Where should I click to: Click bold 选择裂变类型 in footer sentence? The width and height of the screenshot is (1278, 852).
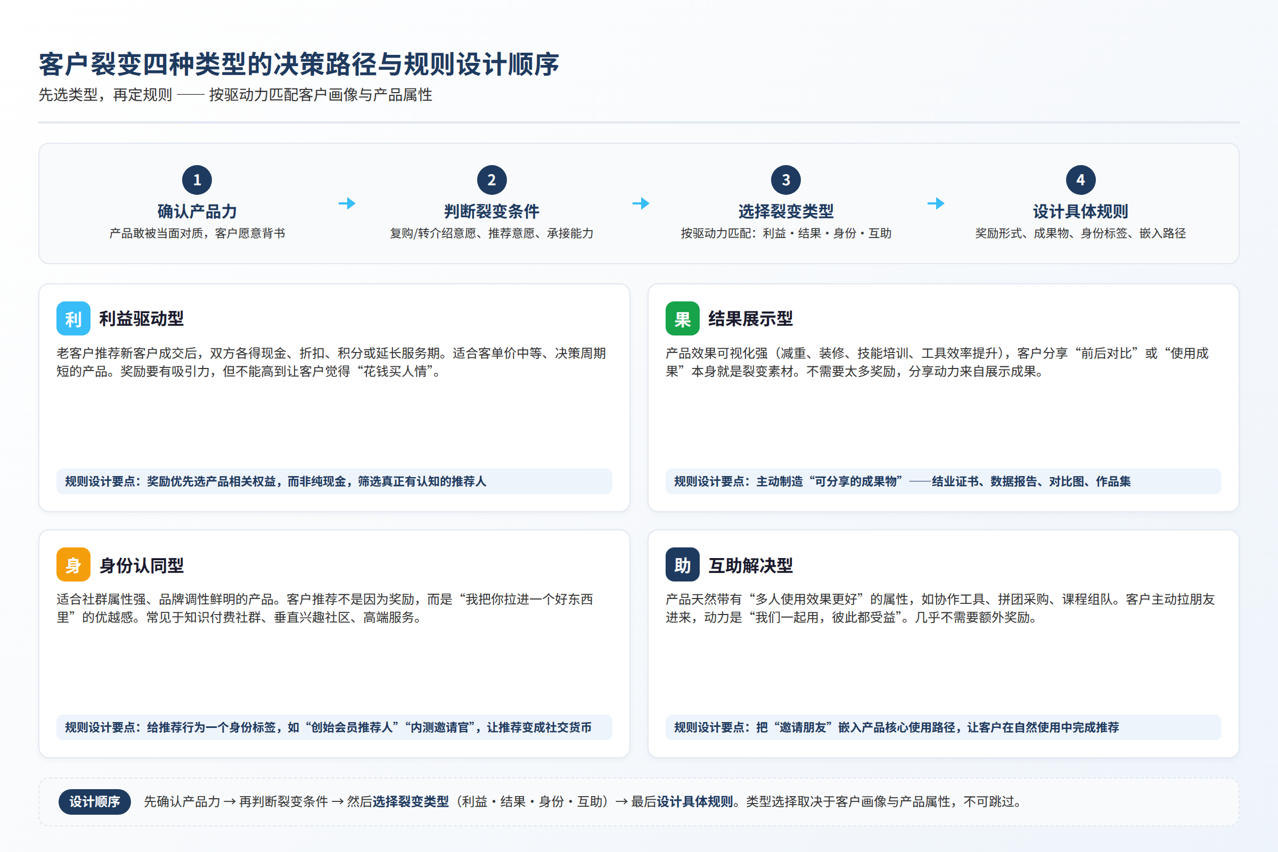click(411, 802)
